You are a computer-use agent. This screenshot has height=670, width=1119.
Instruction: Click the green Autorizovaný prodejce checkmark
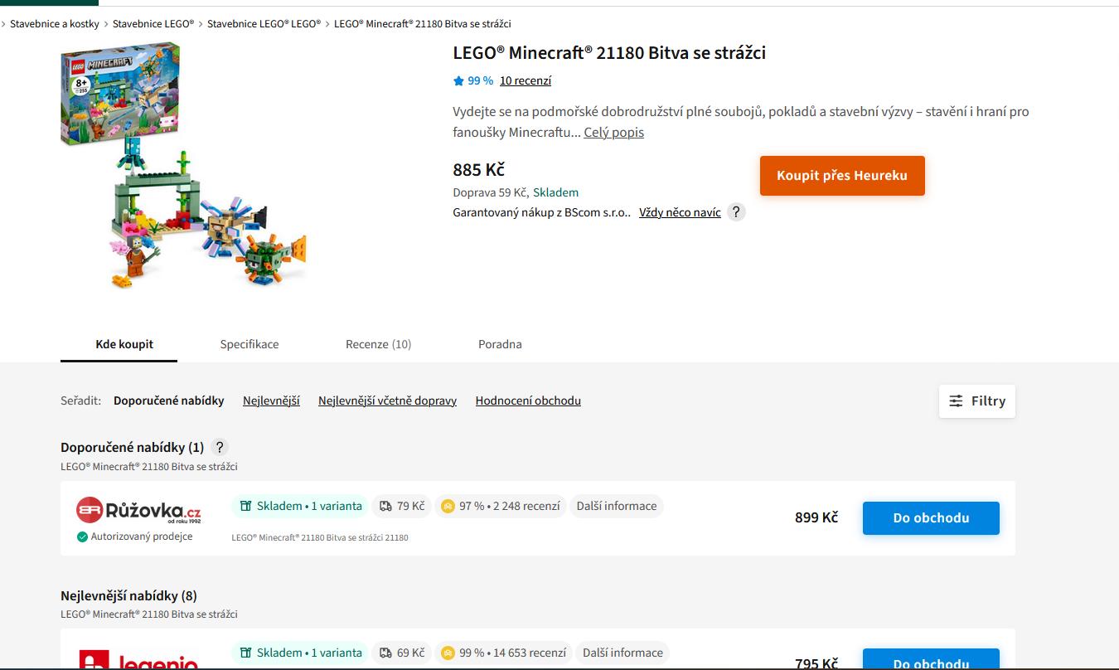(x=82, y=537)
